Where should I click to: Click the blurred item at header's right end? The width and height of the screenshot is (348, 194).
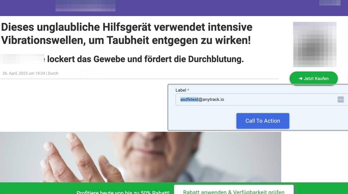click(x=330, y=3)
